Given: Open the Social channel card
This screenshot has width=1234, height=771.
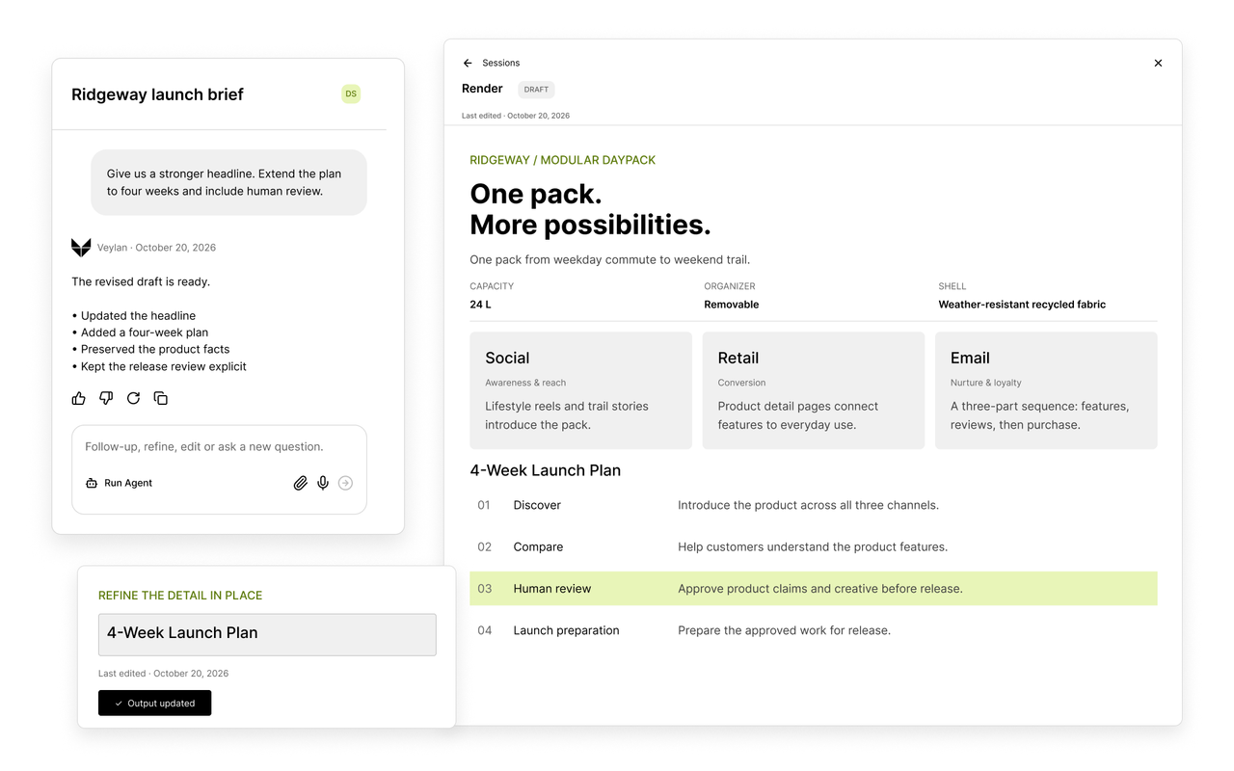Looking at the screenshot, I should point(580,390).
